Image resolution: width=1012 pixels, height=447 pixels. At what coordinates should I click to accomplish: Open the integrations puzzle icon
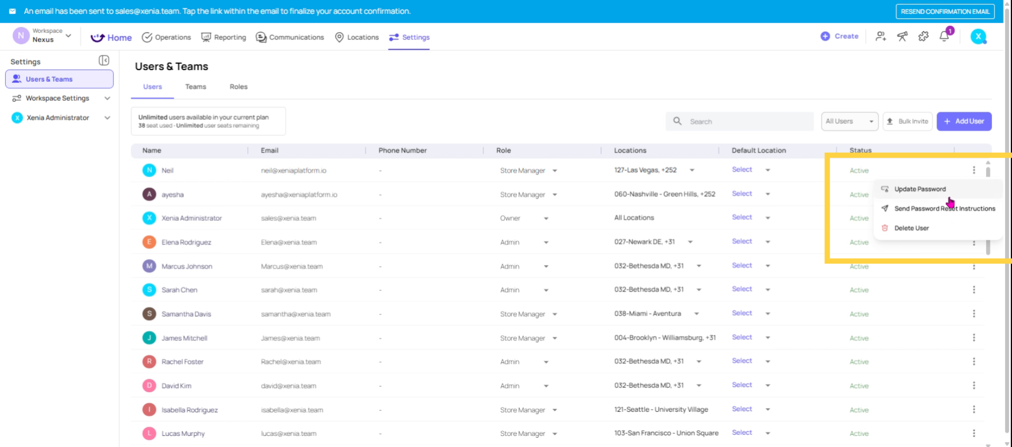pos(923,36)
